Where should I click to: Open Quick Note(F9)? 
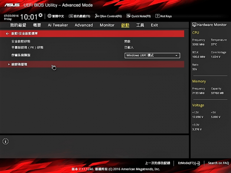(139, 16)
